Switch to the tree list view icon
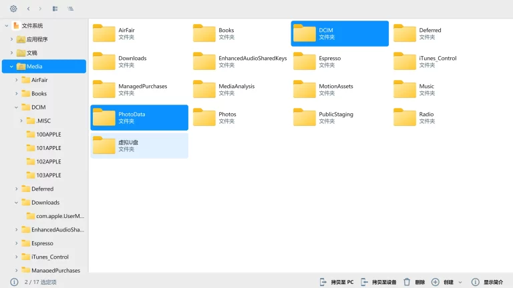 point(70,9)
